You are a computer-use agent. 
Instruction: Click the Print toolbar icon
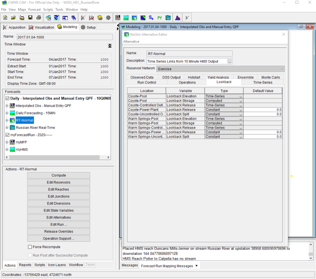(39, 18)
